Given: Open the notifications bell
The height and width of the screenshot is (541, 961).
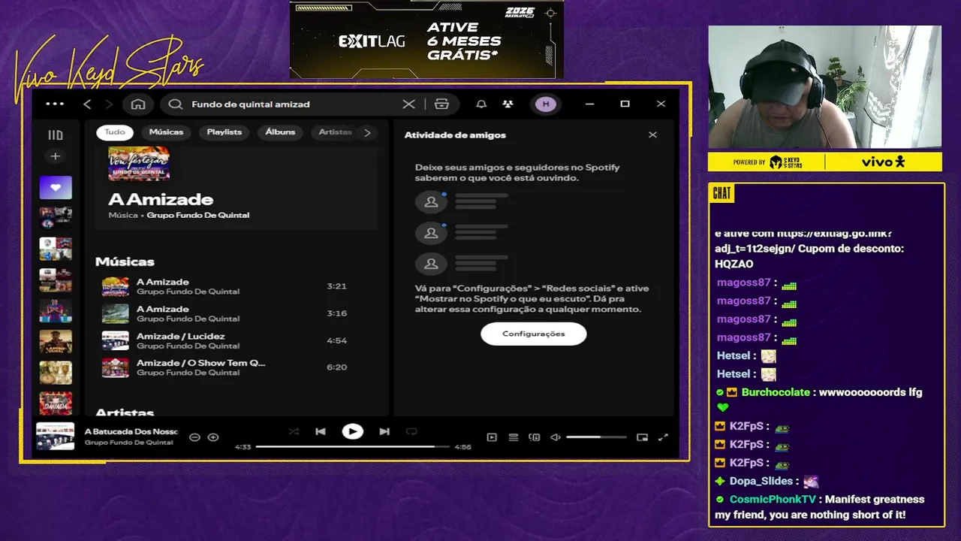Looking at the screenshot, I should pyautogui.click(x=481, y=104).
